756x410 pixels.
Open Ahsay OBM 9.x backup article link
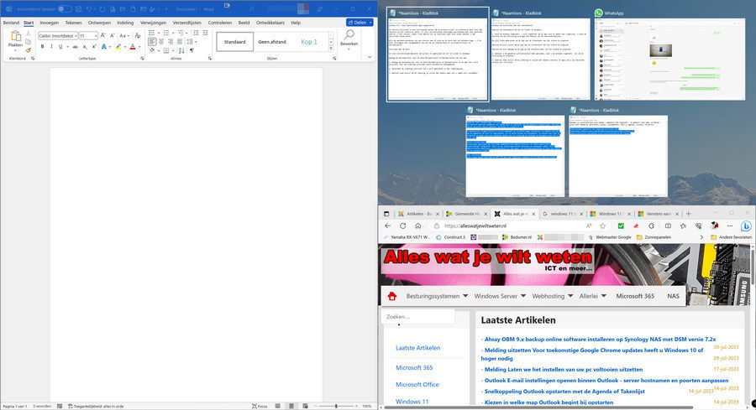click(x=601, y=340)
